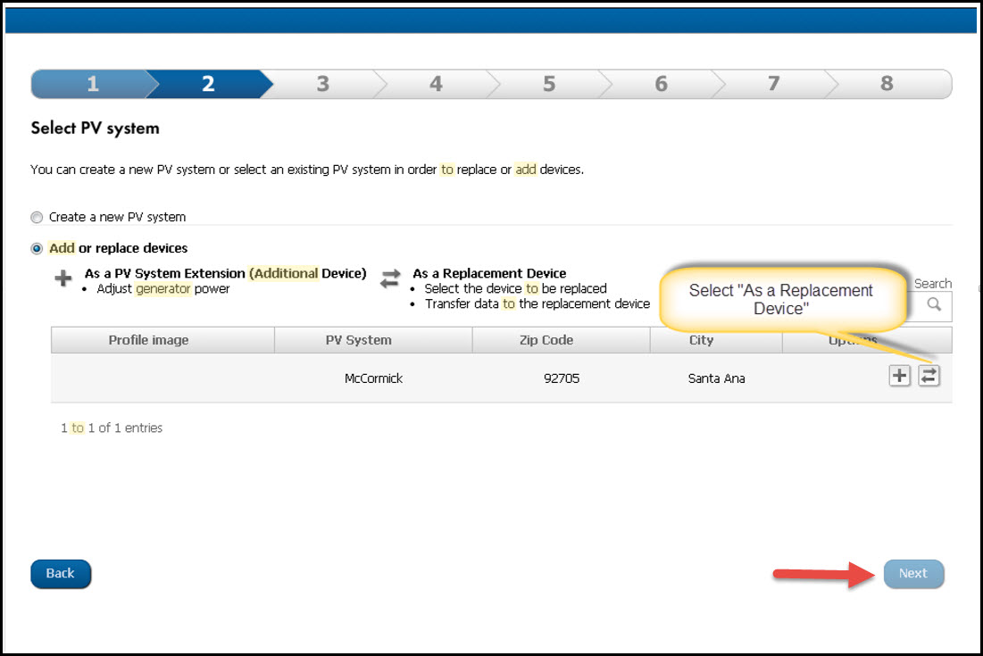
Task: Click the plus icon beside PV System Extension
Action: [62, 278]
